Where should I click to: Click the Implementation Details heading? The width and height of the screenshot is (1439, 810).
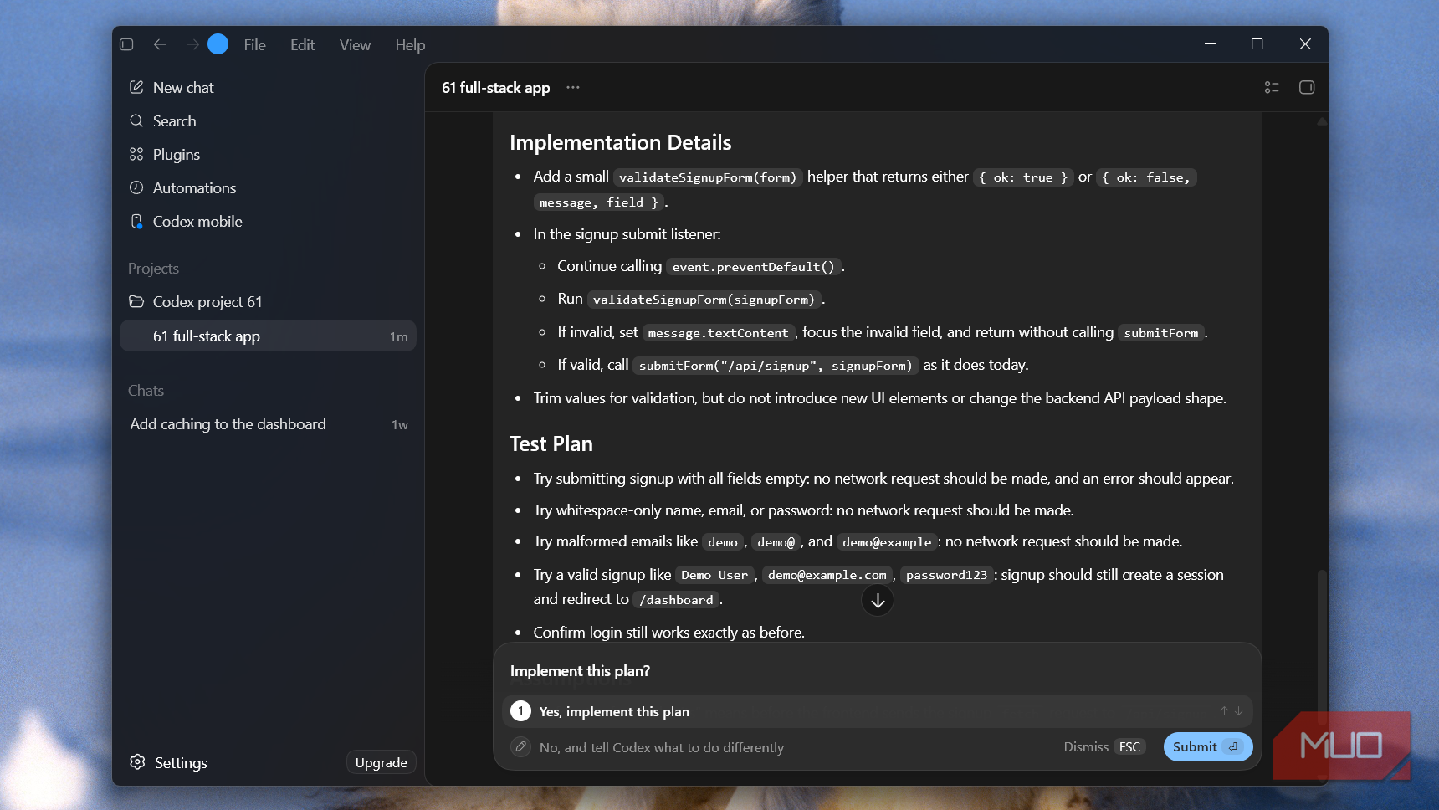621,142
